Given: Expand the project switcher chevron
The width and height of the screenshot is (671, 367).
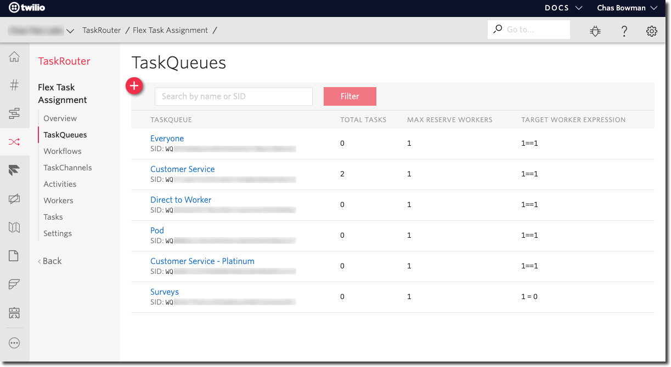Looking at the screenshot, I should (70, 31).
